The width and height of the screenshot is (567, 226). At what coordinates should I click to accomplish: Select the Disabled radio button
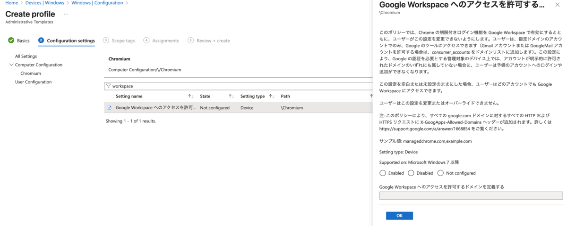coord(411,173)
